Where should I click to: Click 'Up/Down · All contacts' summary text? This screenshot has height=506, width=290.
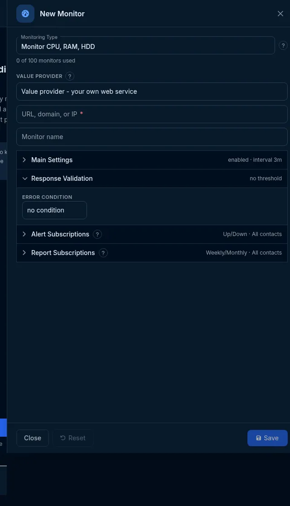click(252, 234)
